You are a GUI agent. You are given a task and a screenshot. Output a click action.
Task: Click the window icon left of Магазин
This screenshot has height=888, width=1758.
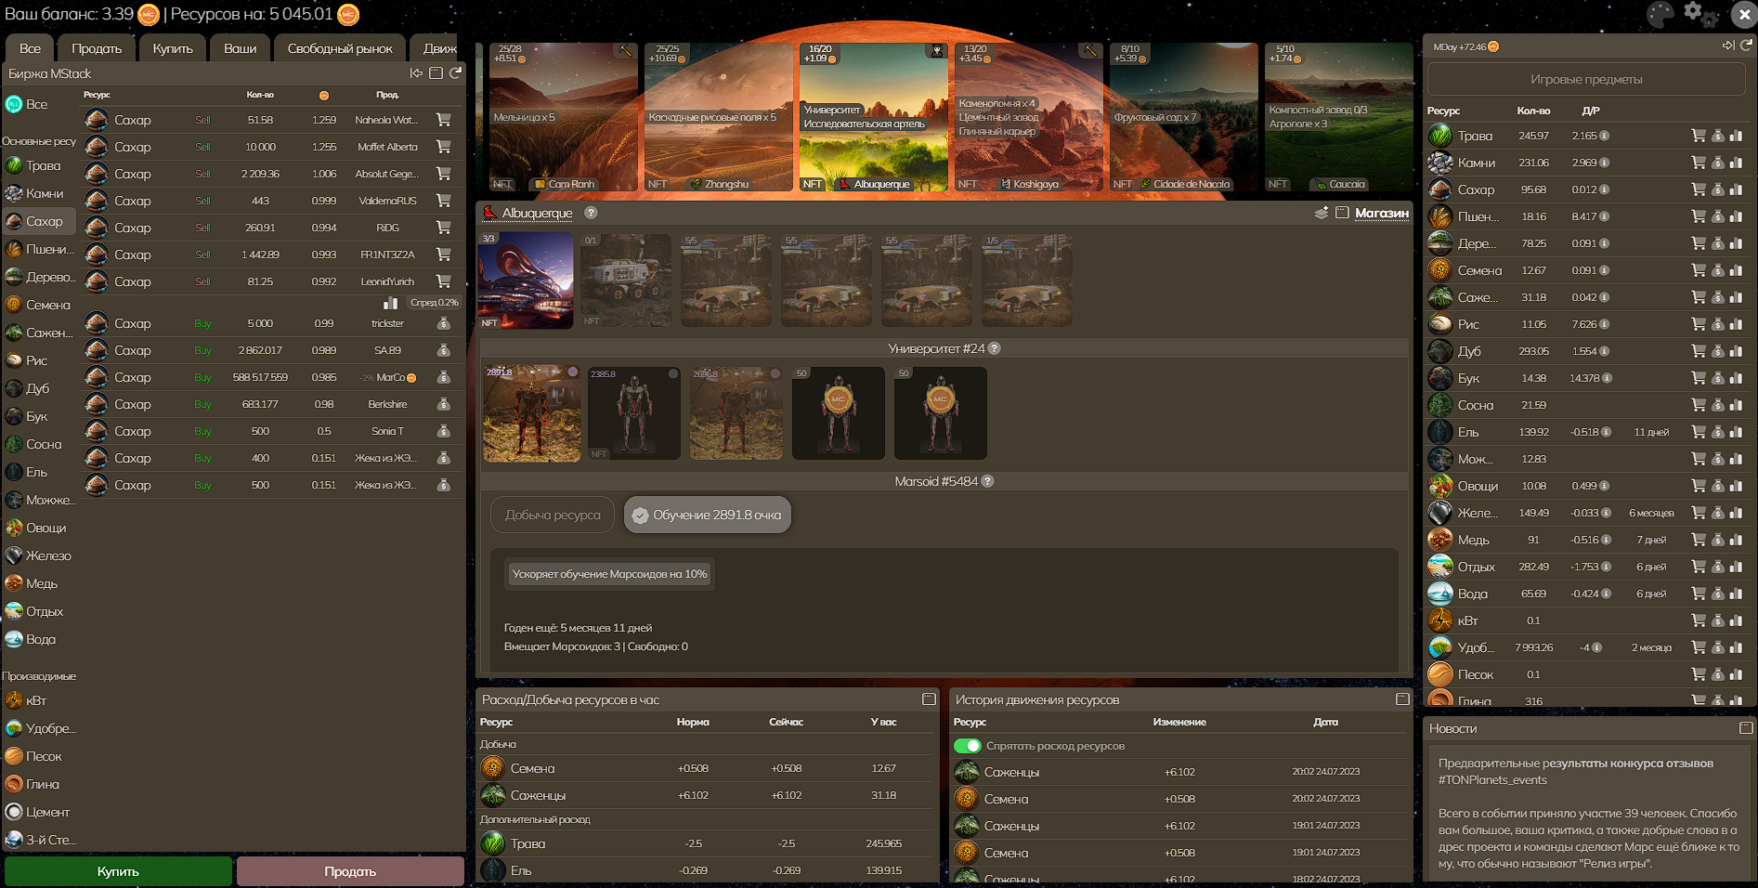pyautogui.click(x=1342, y=213)
